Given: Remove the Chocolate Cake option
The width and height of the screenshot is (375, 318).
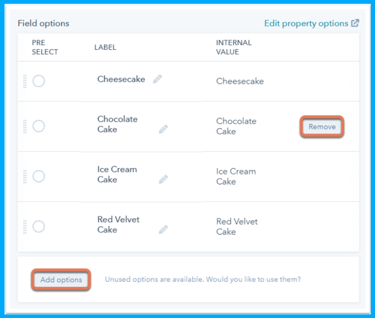Looking at the screenshot, I should pos(321,127).
